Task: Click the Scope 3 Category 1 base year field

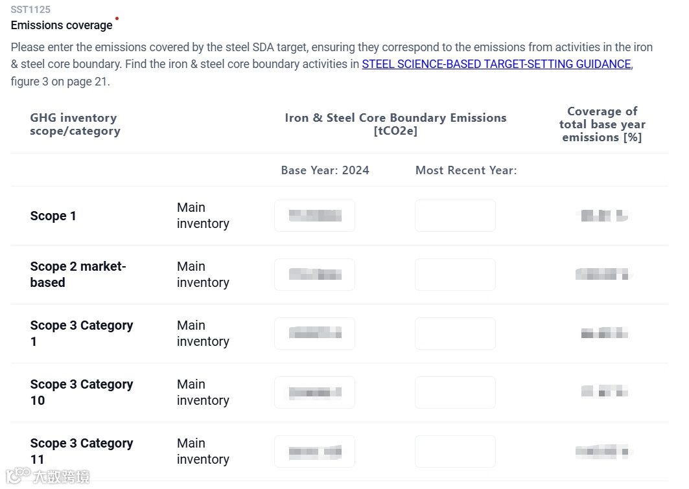Action: click(314, 334)
